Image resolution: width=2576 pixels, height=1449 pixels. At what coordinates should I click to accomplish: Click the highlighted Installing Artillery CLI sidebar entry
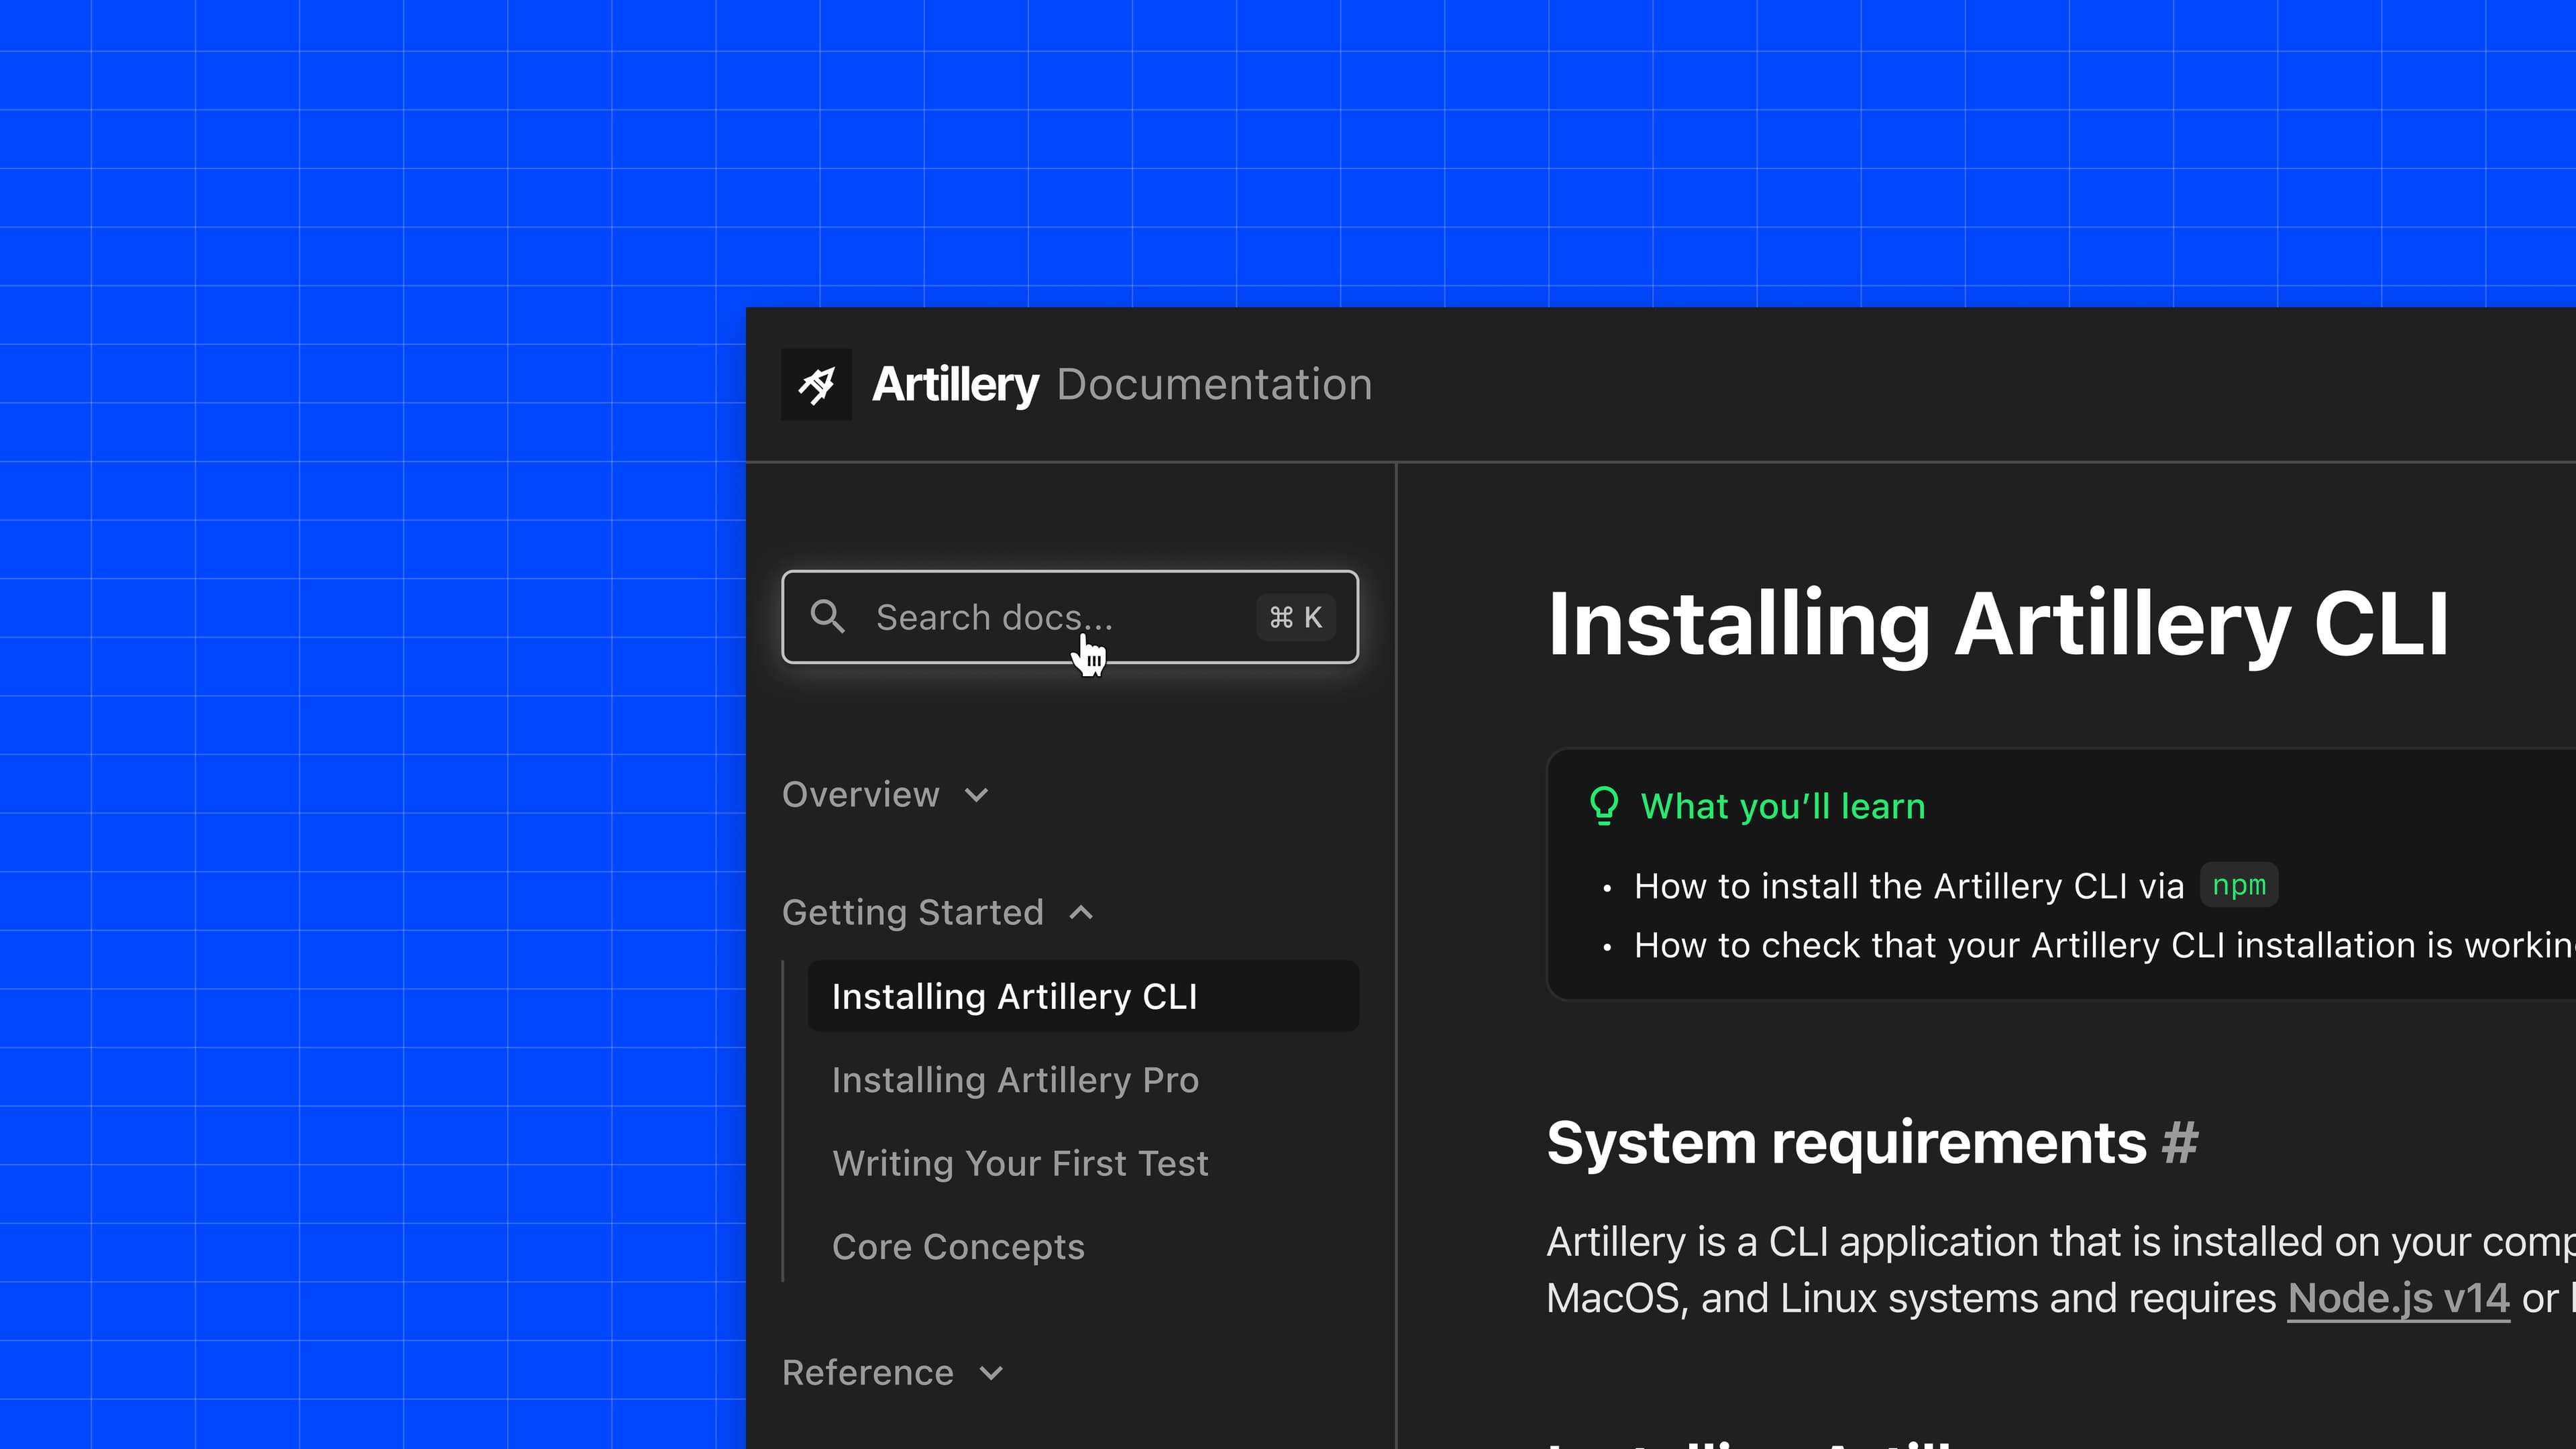point(1014,996)
